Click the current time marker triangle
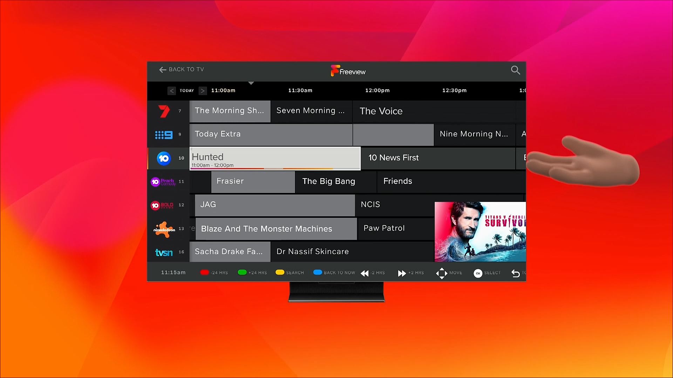Screen dimensions: 673x378 251,83
